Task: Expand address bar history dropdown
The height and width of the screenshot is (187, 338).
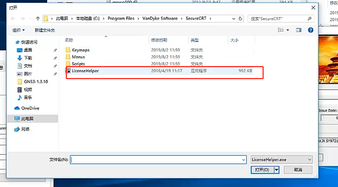Action: click(x=233, y=19)
